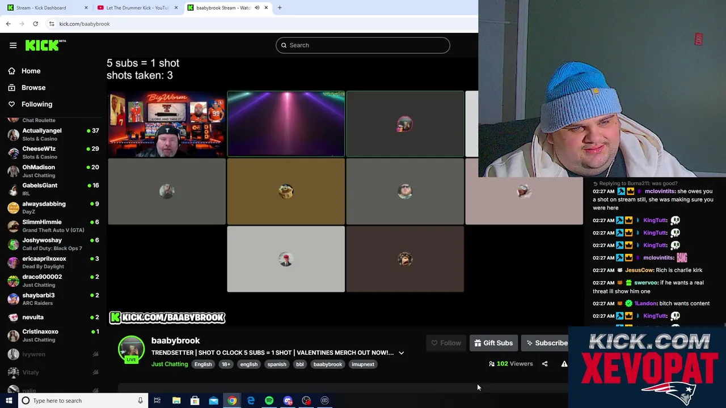Mute the baabybrook Stream tab audio
Image resolution: width=726 pixels, height=408 pixels.
[x=257, y=8]
